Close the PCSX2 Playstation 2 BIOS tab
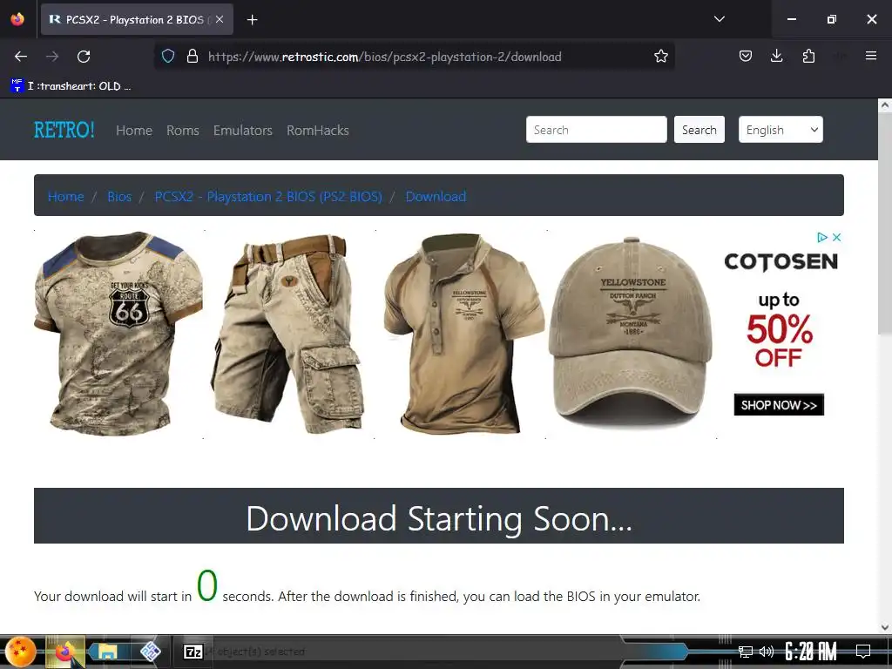The width and height of the screenshot is (892, 669). coord(220,19)
